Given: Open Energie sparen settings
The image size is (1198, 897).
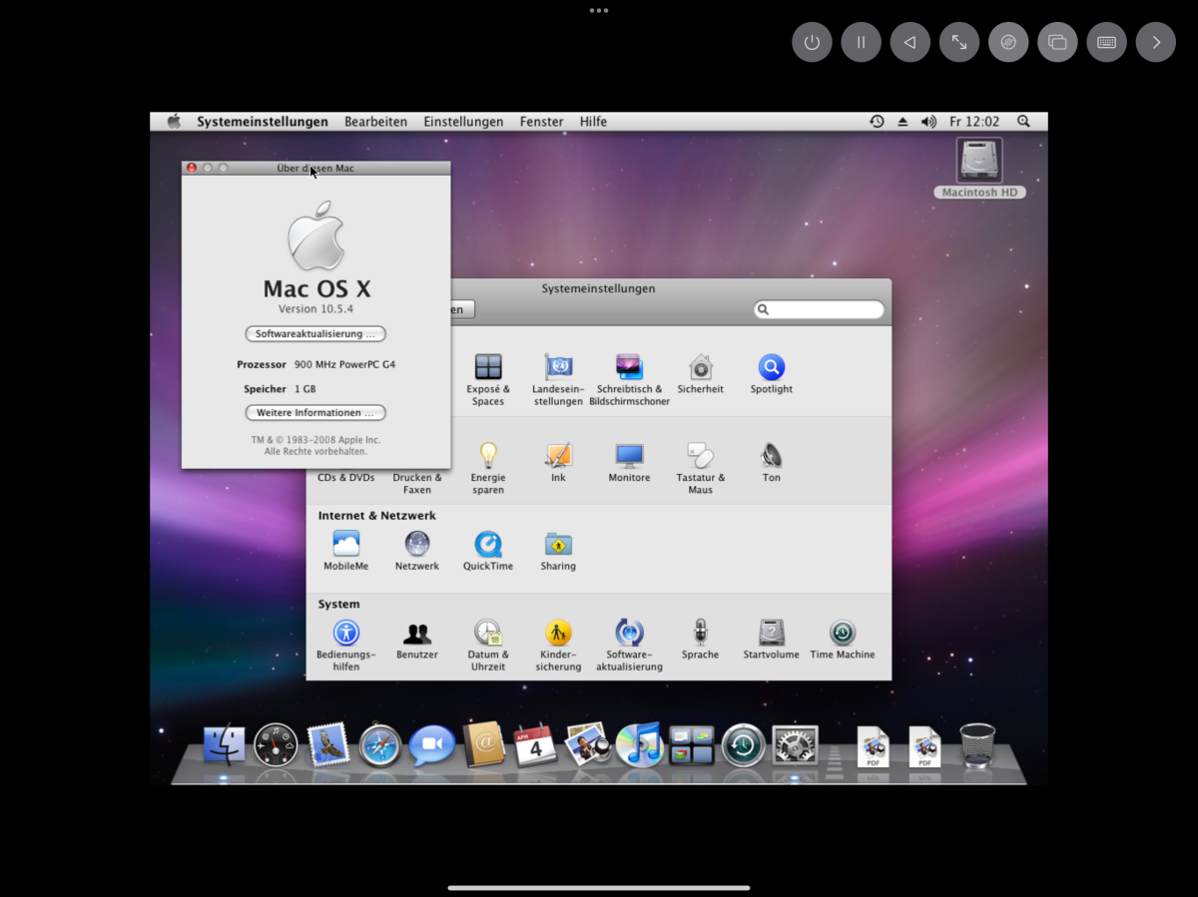Looking at the screenshot, I should point(487,468).
